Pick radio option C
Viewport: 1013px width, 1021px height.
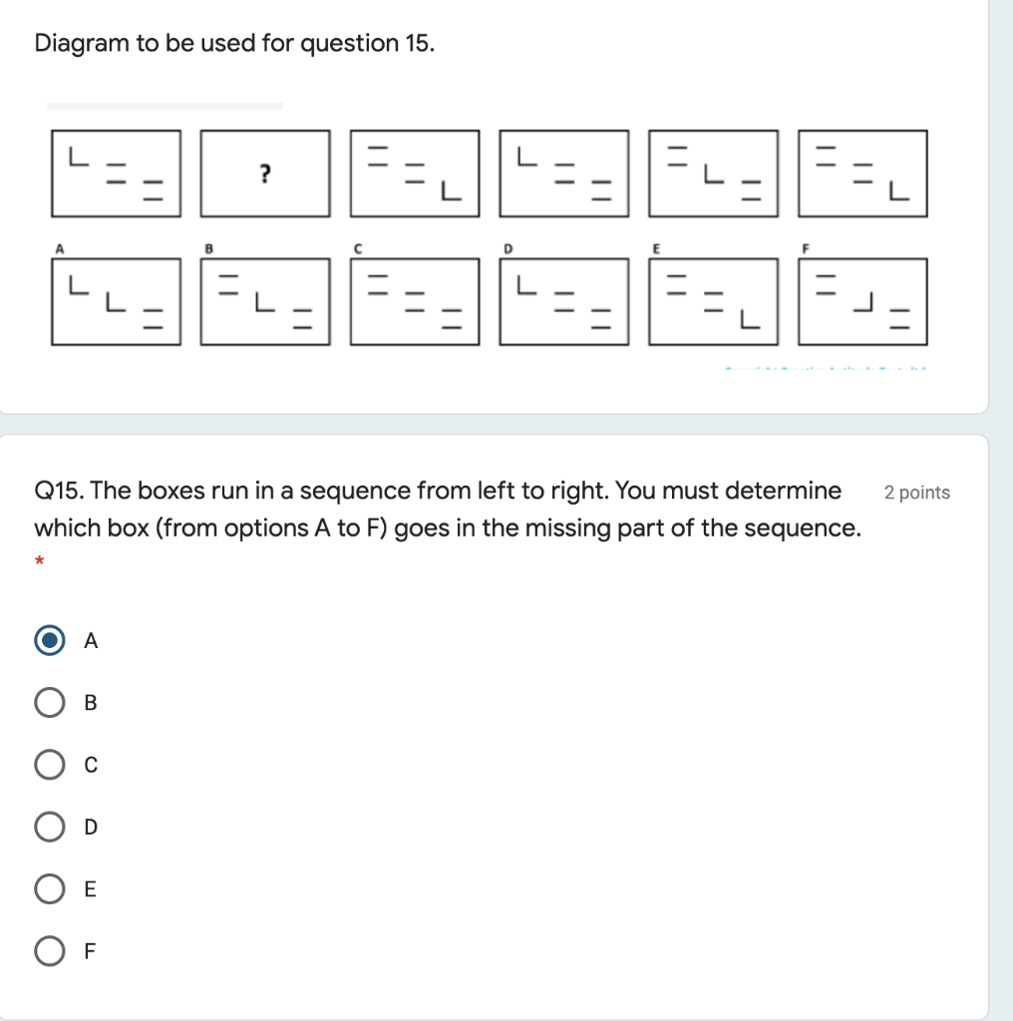(49, 765)
